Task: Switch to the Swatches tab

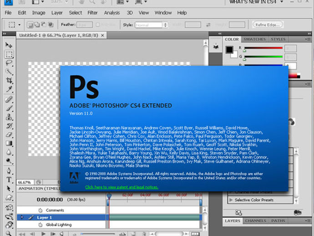Action: coord(254,39)
